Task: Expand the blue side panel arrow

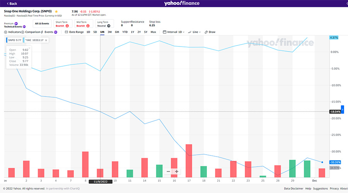Action: (x=343, y=110)
